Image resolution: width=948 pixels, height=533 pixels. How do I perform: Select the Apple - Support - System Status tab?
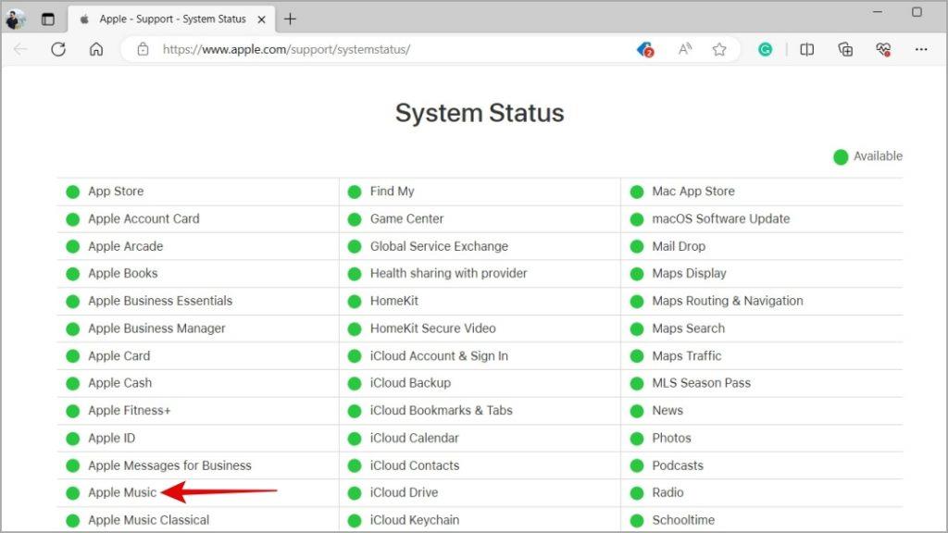coord(172,19)
